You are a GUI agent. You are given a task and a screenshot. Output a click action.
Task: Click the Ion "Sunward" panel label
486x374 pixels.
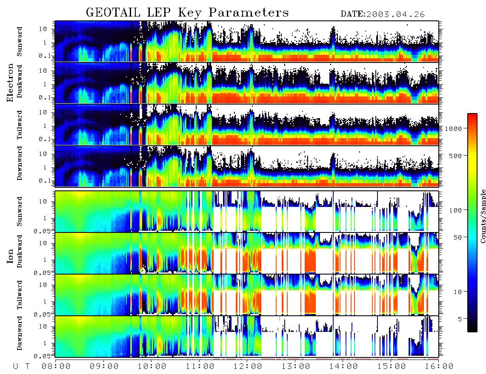click(20, 212)
